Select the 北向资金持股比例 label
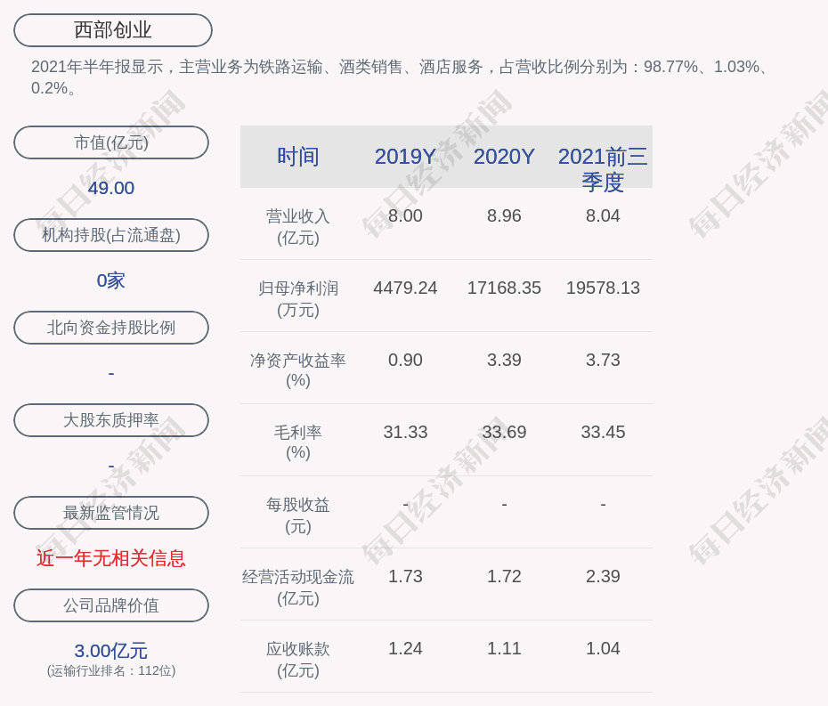Image resolution: width=828 pixels, height=706 pixels. [111, 328]
